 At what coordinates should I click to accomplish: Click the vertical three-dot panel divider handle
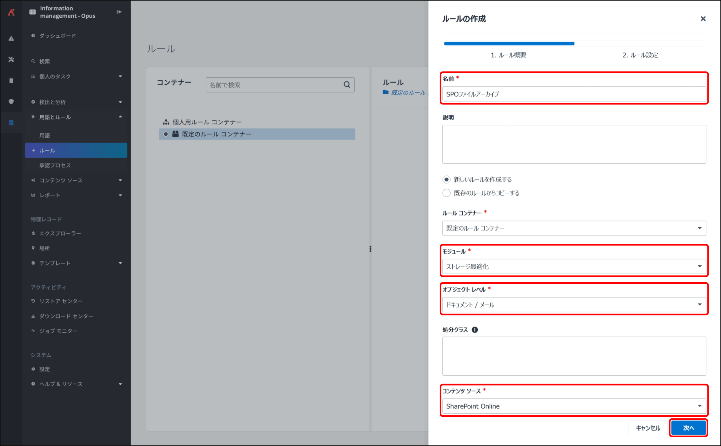[x=370, y=249]
